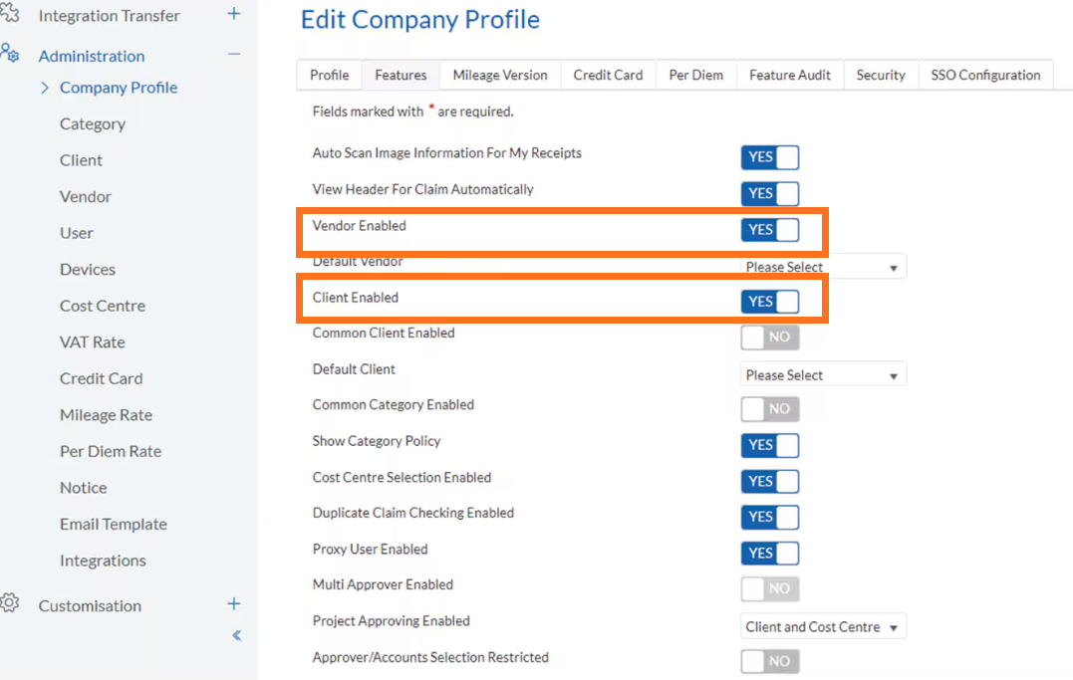This screenshot has height=680, width=1073.
Task: Open Per Diem Rate in the sidebar
Action: coord(111,452)
